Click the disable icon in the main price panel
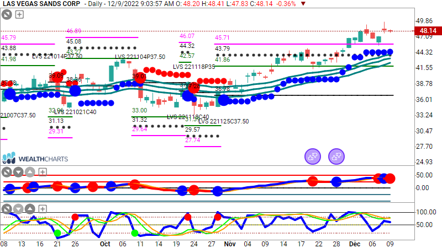This screenshot has height=248, width=442. tap(7, 14)
